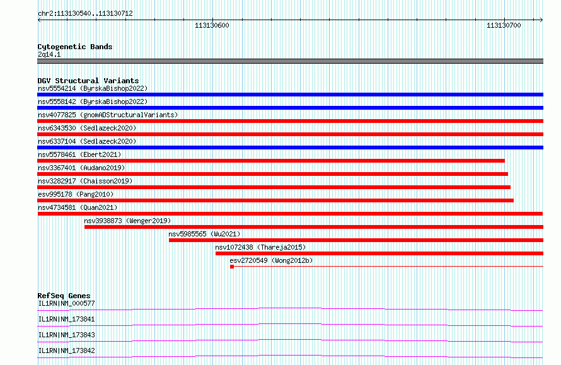561x365 pixels.
Task: Open transcript IL1RN|NM_173842 label
Action: pos(66,351)
